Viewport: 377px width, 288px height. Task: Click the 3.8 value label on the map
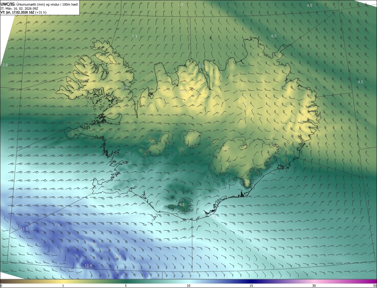[5, 65]
